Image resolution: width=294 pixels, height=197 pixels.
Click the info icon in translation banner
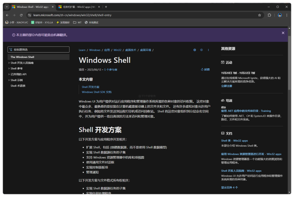click(x=14, y=35)
